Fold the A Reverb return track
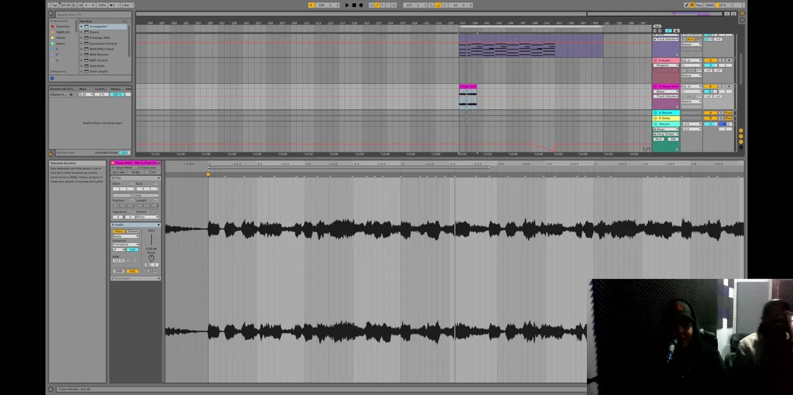The height and width of the screenshot is (395, 793). point(655,112)
